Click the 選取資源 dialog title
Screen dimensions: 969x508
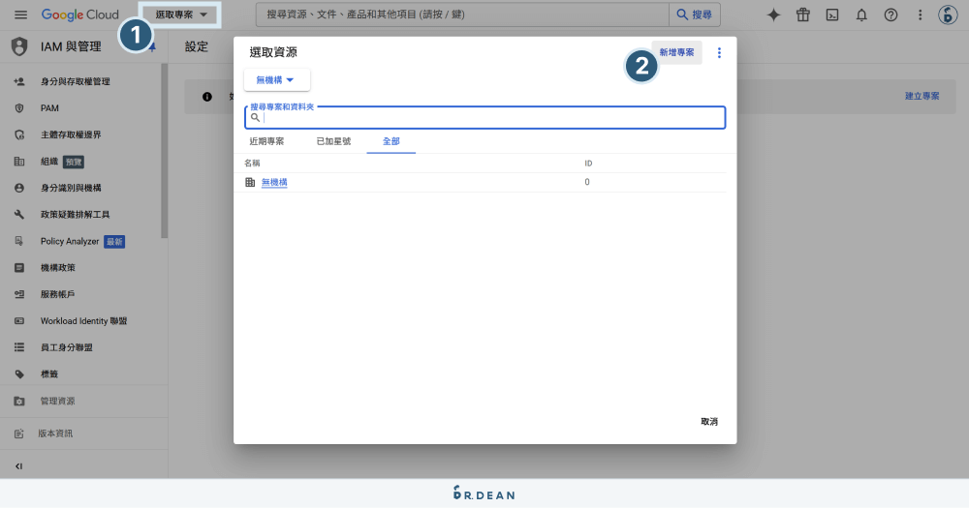[273, 52]
